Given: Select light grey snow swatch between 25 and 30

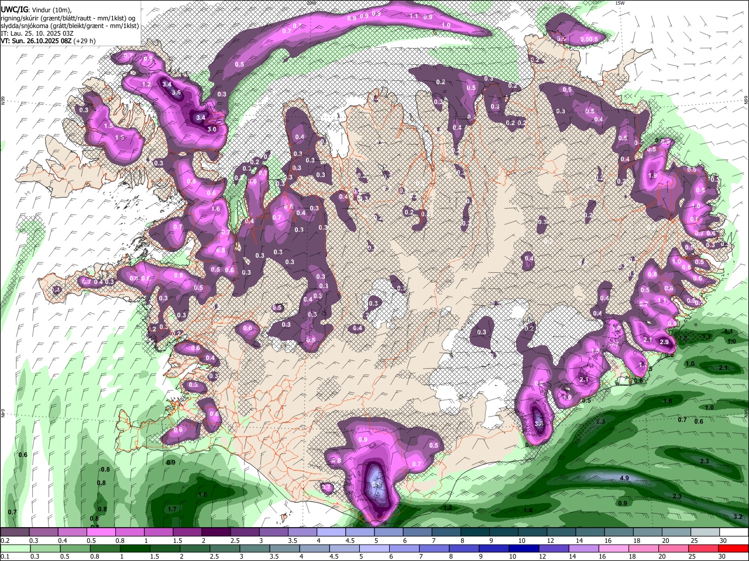Looking at the screenshot, I should click(x=705, y=532).
